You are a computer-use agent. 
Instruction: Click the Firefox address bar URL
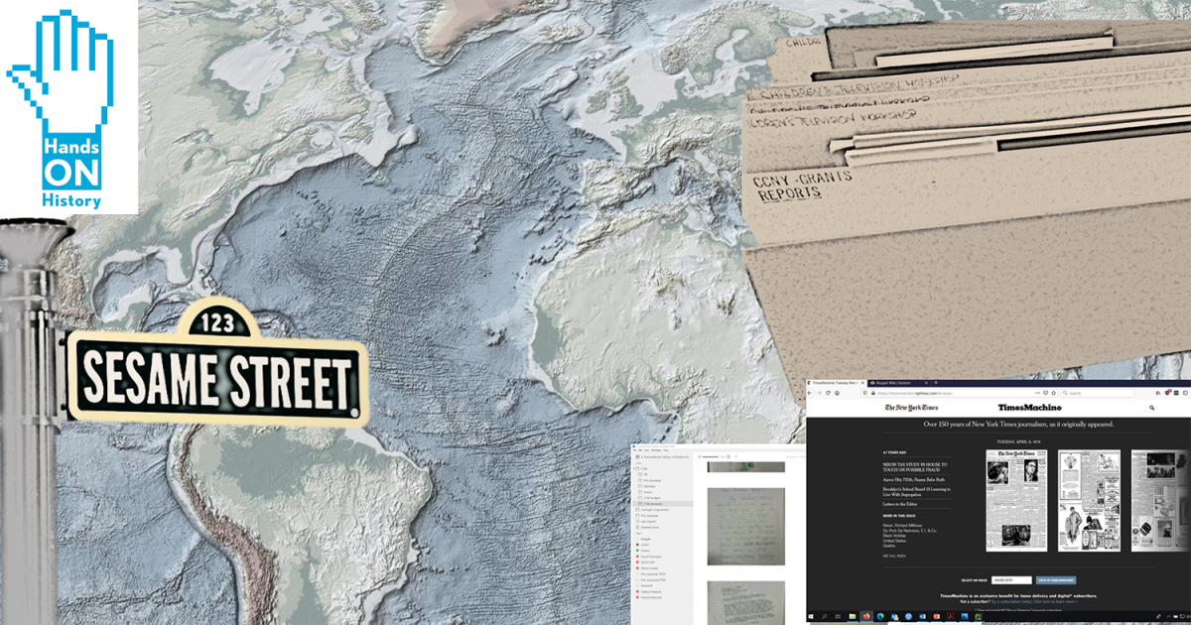click(x=914, y=393)
